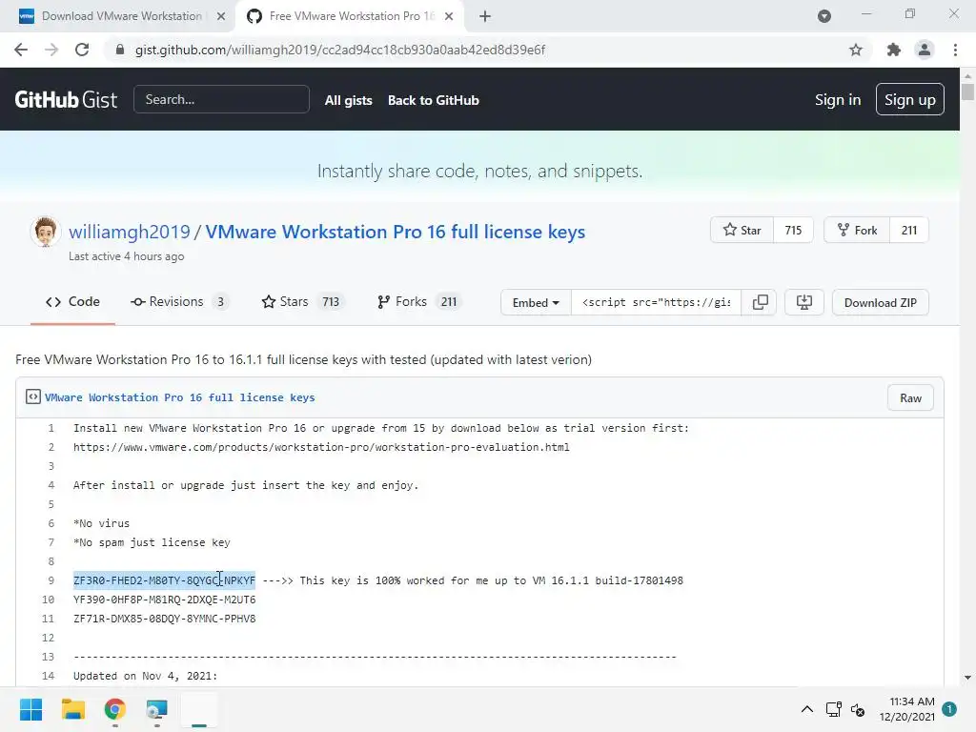Open Windows Start menu

[31, 709]
